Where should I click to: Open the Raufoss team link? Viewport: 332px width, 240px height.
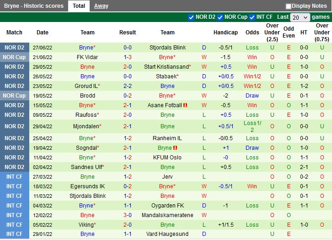[87, 115]
